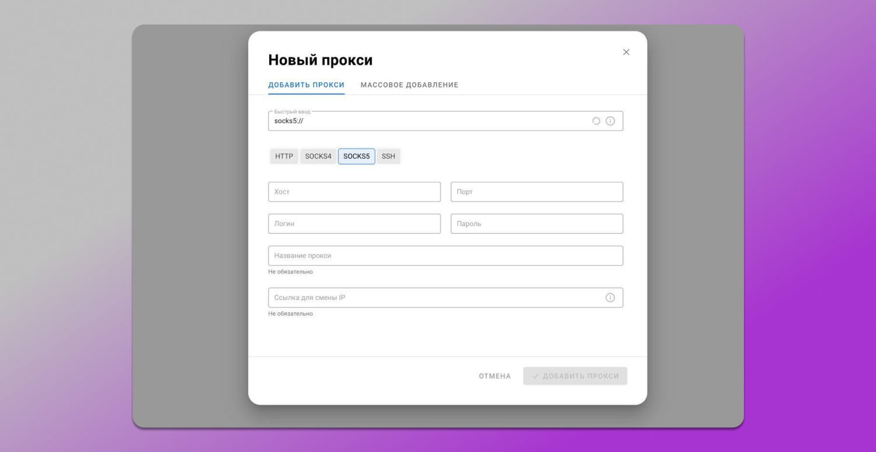Close the Новый прокси dialog with X
876x452 pixels.
626,52
